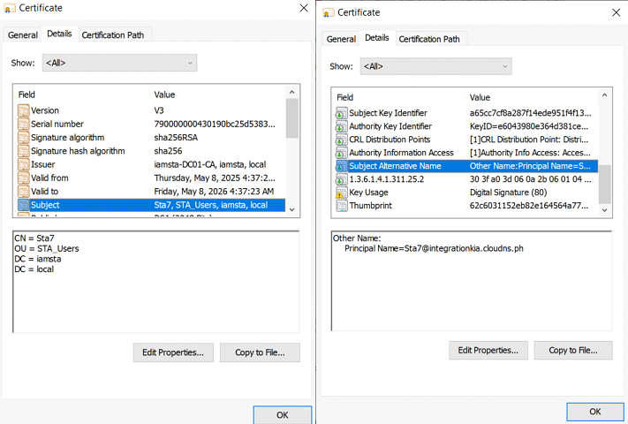Viewport: 628px width, 424px height.
Task: Open Certification Path tab in right dialog
Action: pyautogui.click(x=429, y=39)
